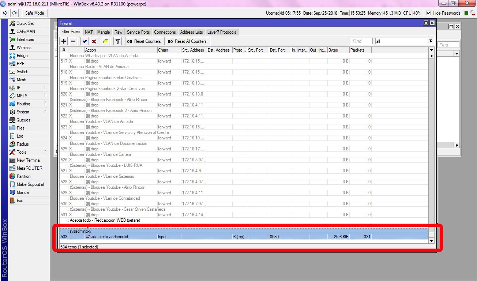Select drop rule number 531

click(244, 215)
